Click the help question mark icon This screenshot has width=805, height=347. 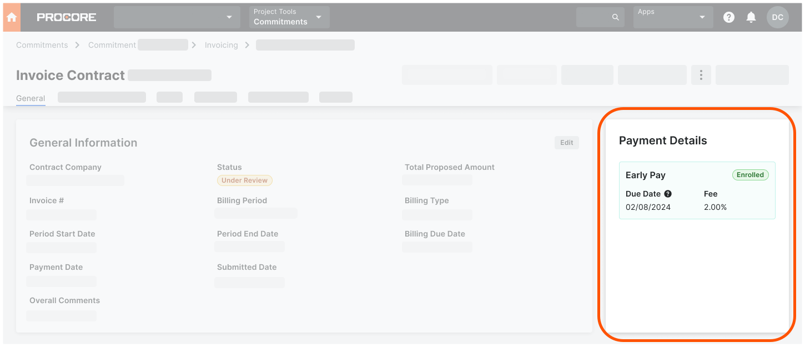(728, 17)
